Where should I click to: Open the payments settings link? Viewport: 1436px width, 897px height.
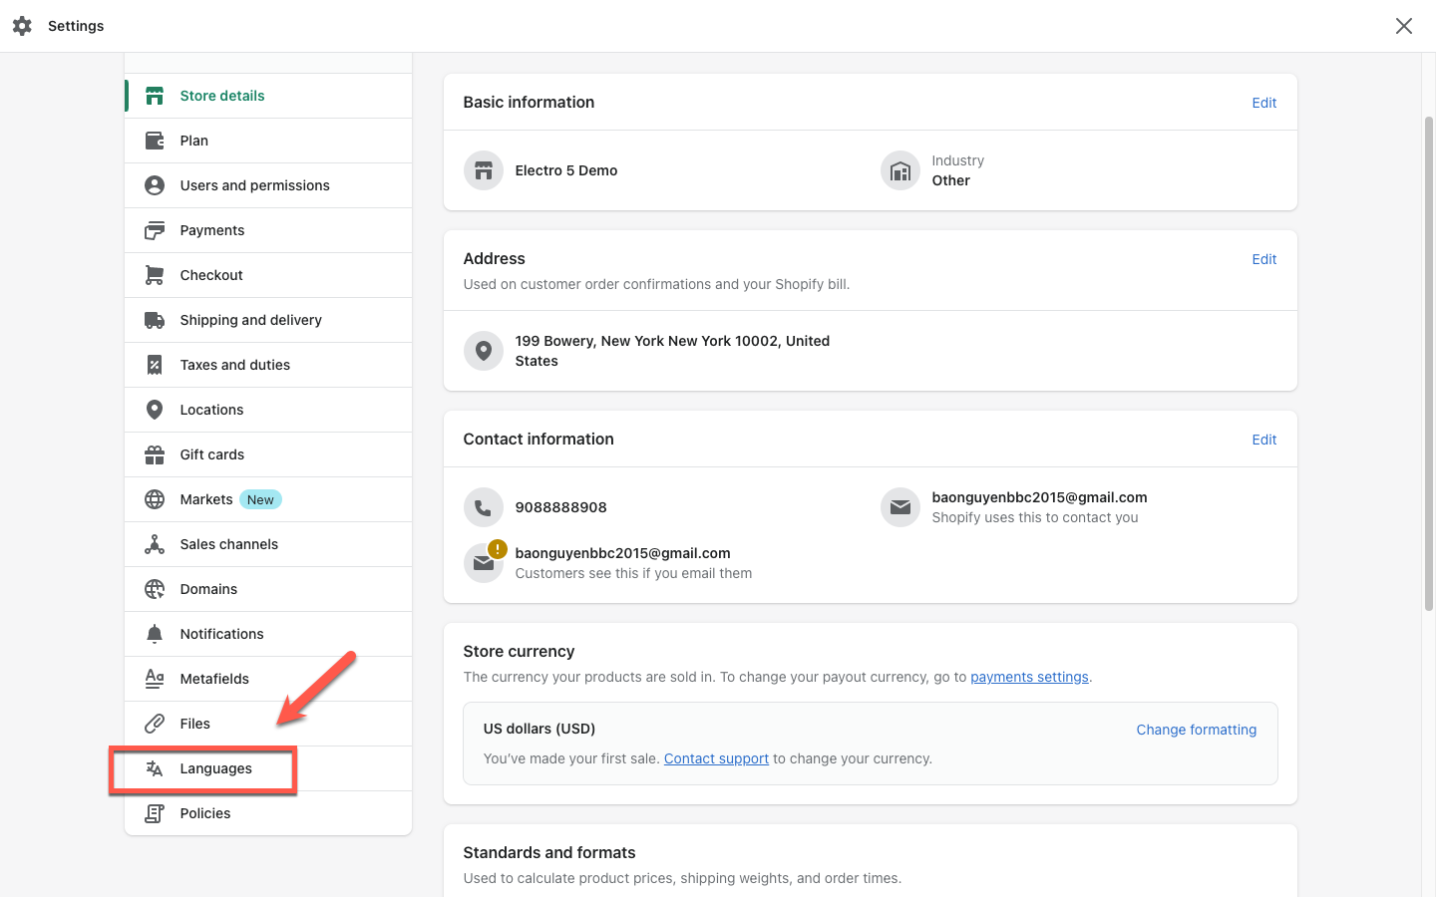[1029, 677]
